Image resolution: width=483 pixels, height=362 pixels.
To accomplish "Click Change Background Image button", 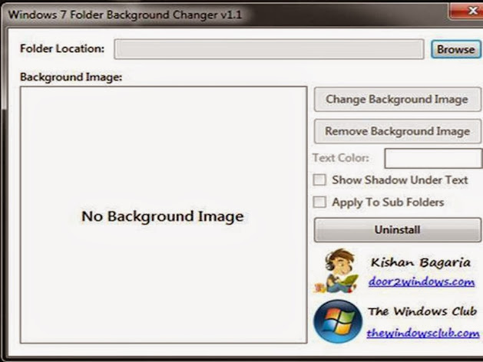I will pos(397,100).
